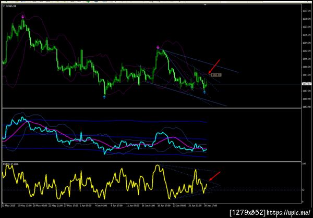
Task: Click the '27 May 17:00' time axis label
Action: (x=71, y=206)
